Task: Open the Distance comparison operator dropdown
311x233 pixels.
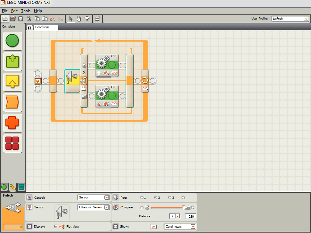Action: coord(175,216)
